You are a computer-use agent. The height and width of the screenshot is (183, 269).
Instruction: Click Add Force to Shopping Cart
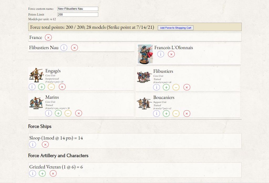pos(175,28)
